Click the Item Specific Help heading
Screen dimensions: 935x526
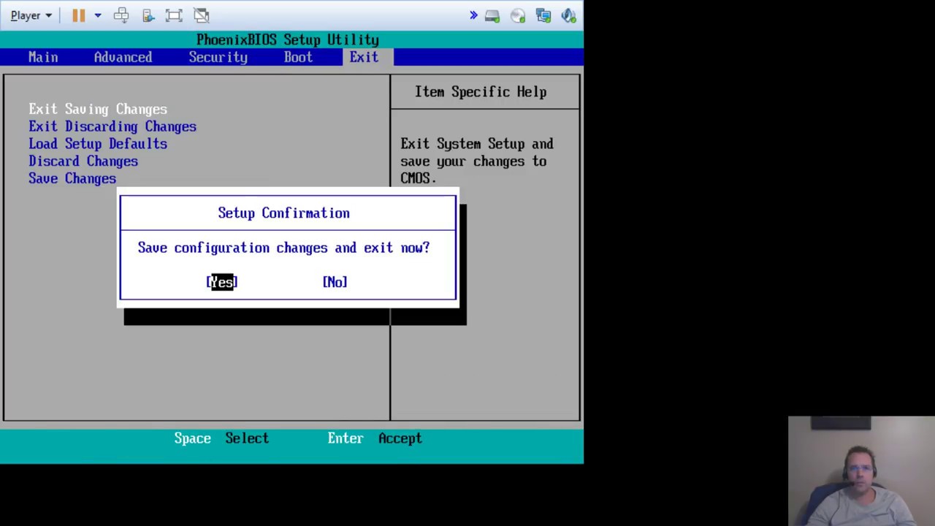[481, 92]
